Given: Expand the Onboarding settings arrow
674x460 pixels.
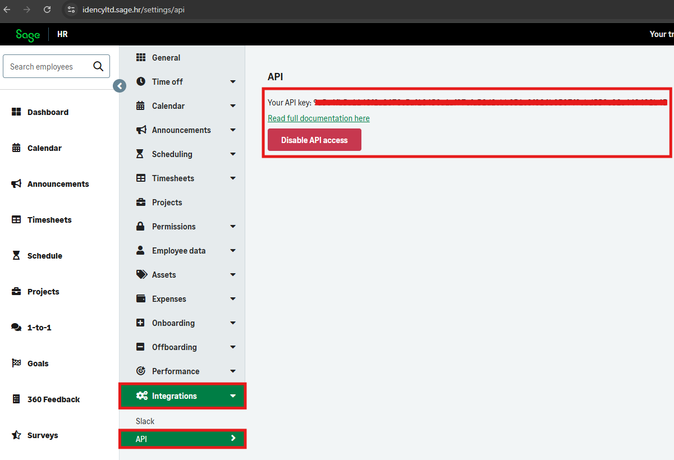Looking at the screenshot, I should point(233,323).
